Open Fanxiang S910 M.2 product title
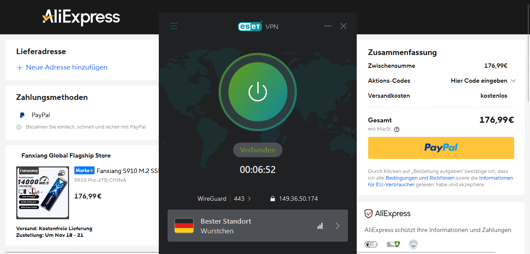530x254 pixels. tap(127, 171)
